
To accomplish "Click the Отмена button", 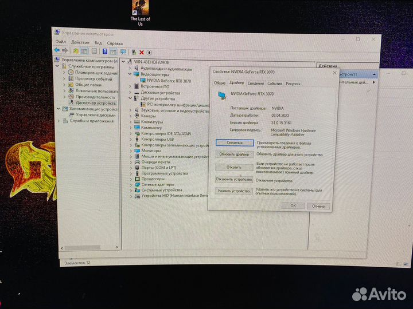I will coord(318,206).
